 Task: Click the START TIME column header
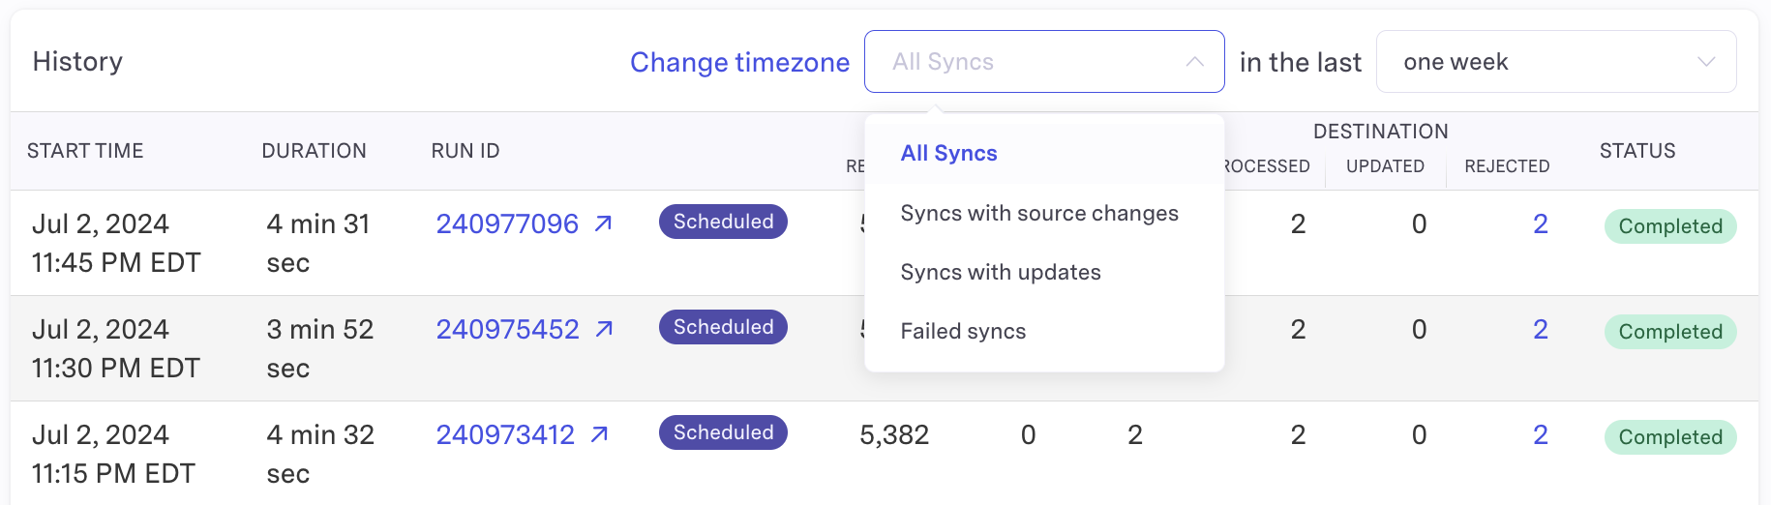pyautogui.click(x=85, y=151)
